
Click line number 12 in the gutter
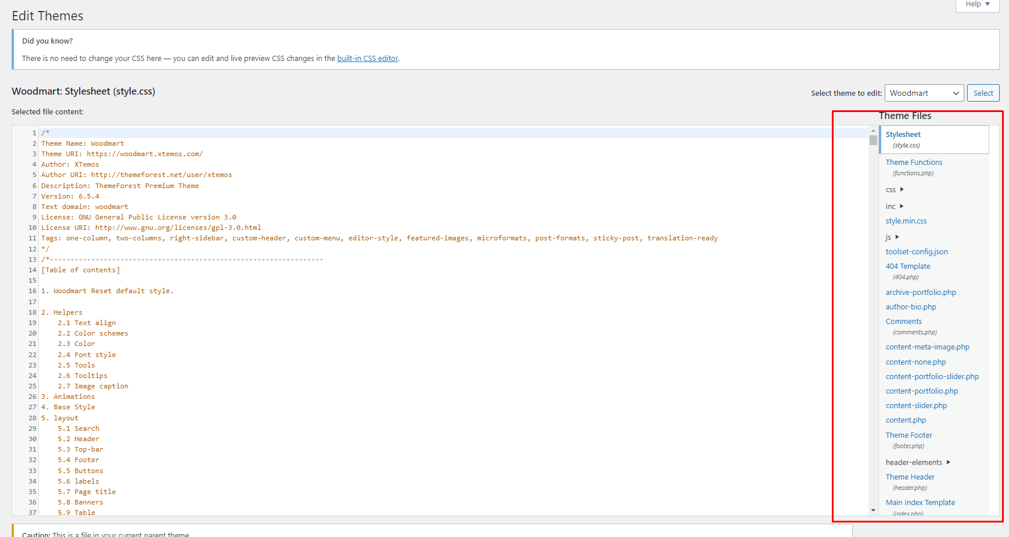[x=33, y=249]
